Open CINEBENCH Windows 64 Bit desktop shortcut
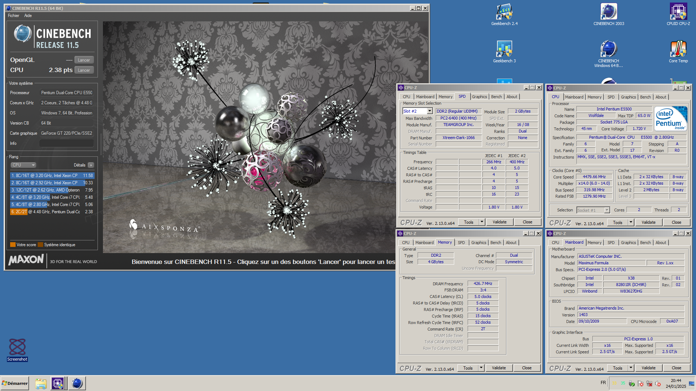Viewport: 696px width, 391px height. 609,54
